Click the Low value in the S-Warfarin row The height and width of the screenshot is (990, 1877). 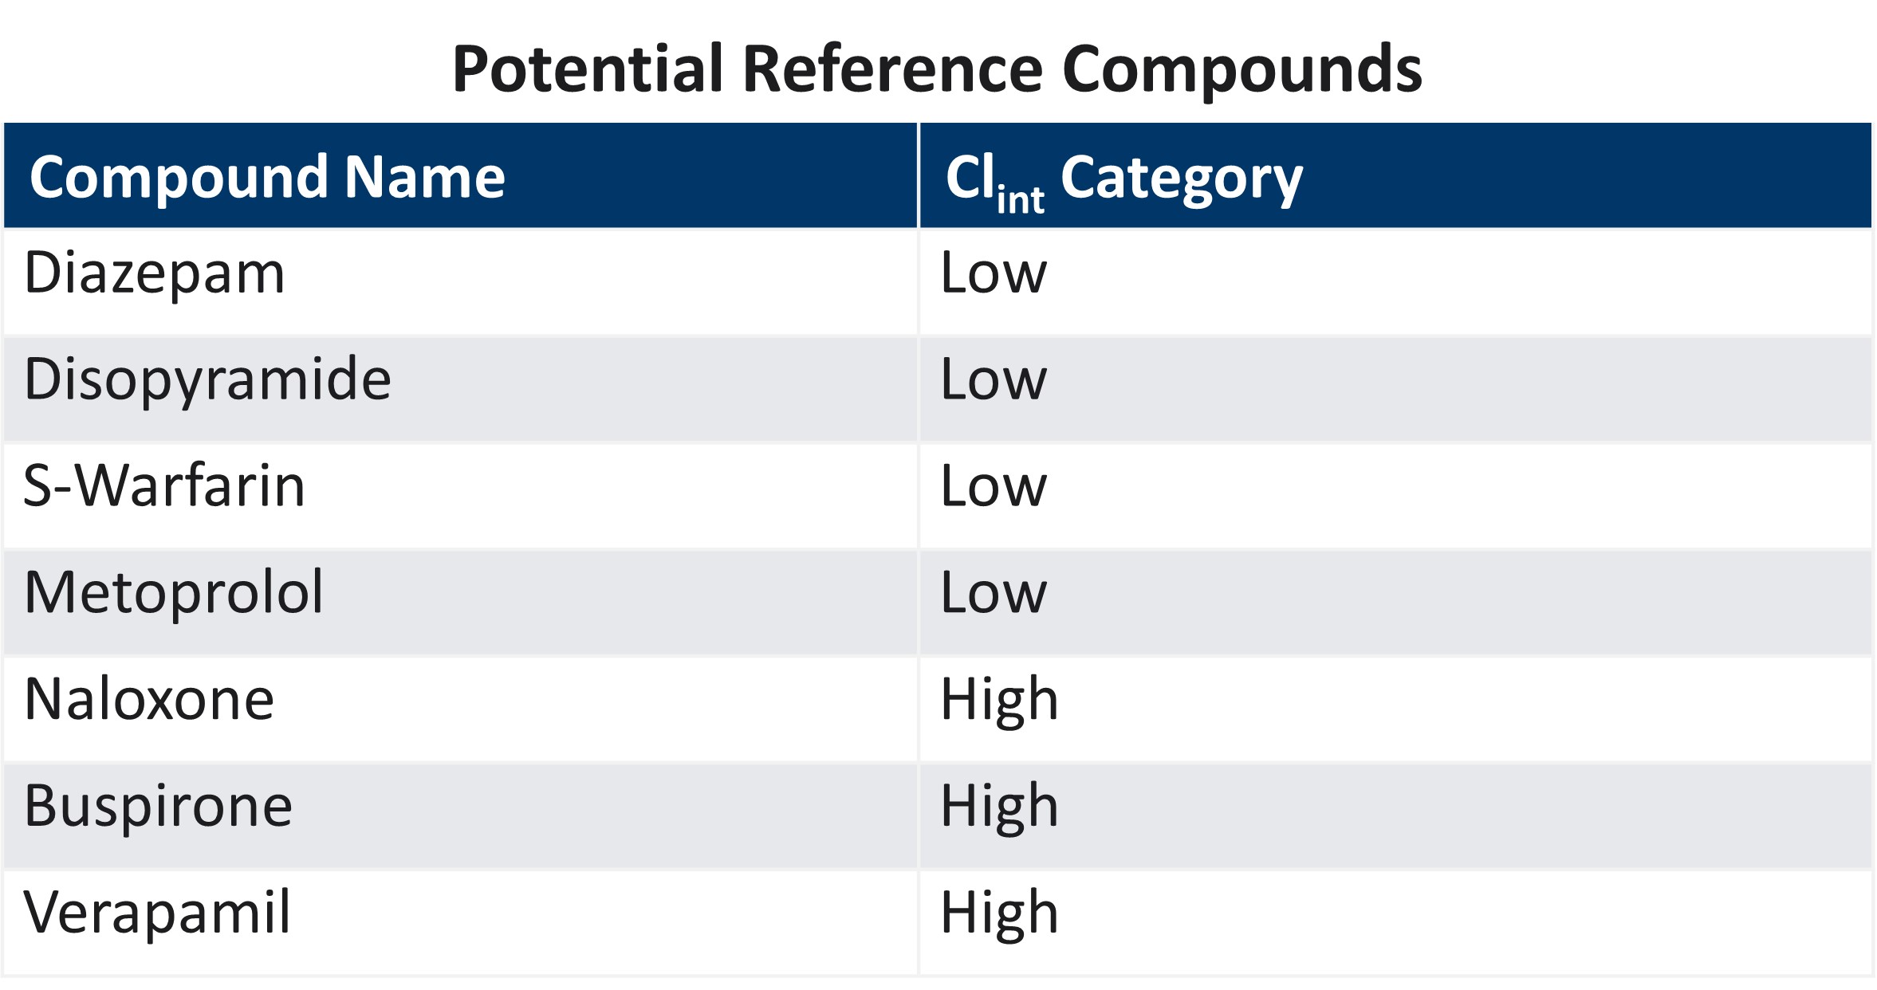pos(993,485)
